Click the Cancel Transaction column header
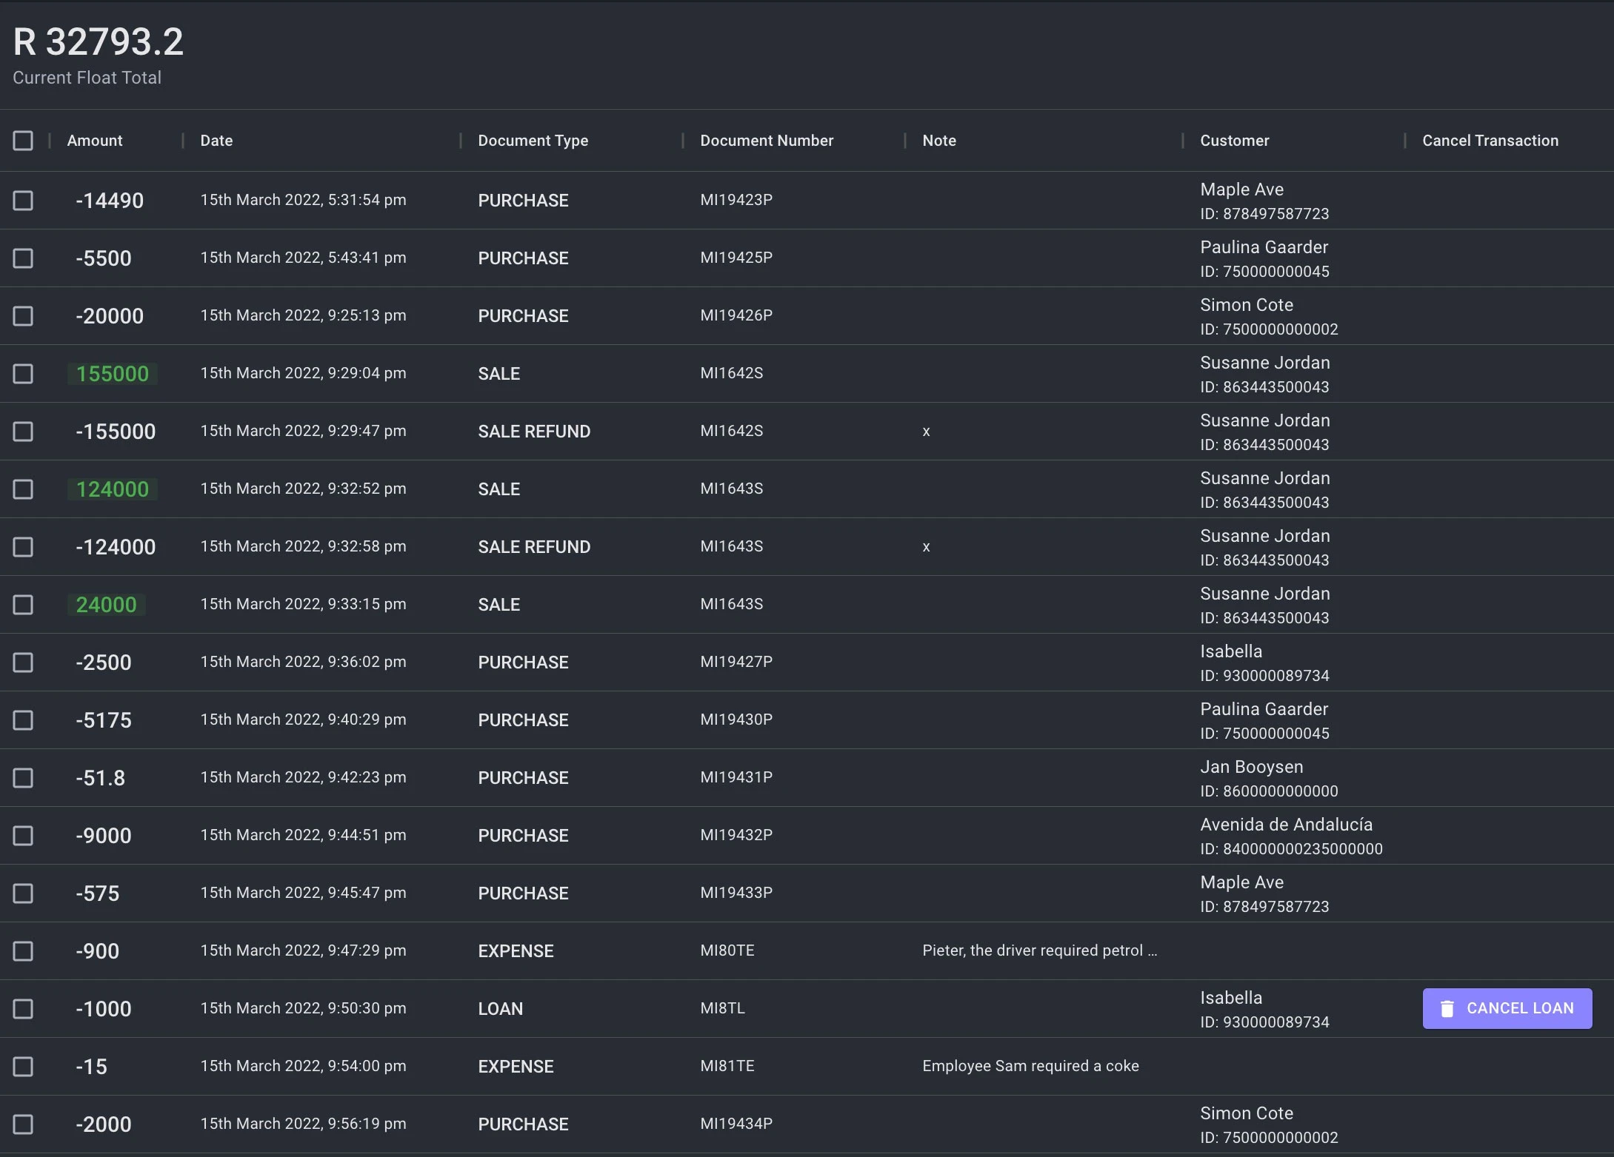This screenshot has height=1157, width=1614. [x=1490, y=141]
